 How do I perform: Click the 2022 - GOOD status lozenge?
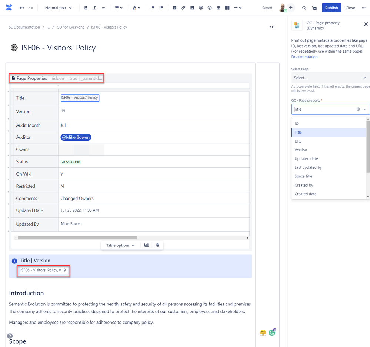coord(71,162)
